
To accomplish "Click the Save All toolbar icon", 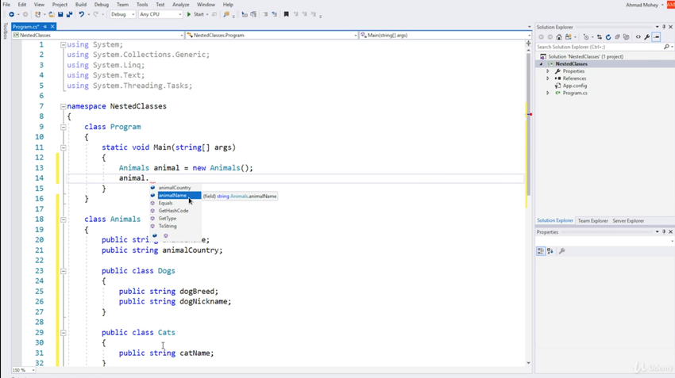I will tap(69, 14).
